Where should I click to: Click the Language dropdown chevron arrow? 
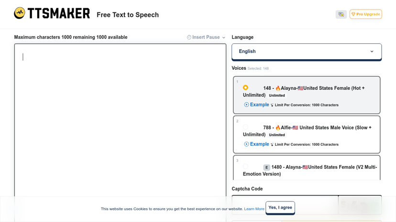pyautogui.click(x=372, y=52)
